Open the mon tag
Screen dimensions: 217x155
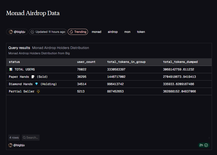pos(127,32)
